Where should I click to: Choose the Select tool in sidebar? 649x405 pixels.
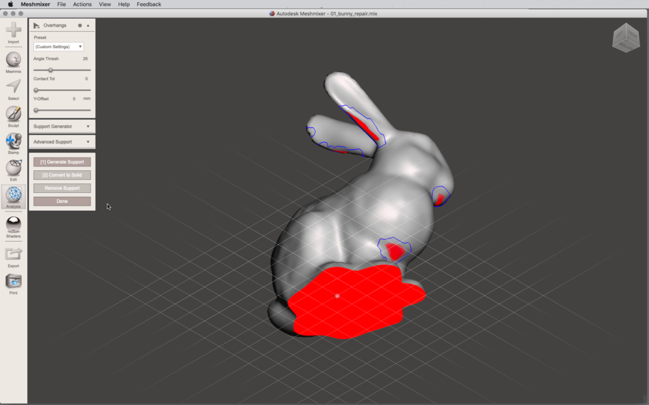point(13,87)
